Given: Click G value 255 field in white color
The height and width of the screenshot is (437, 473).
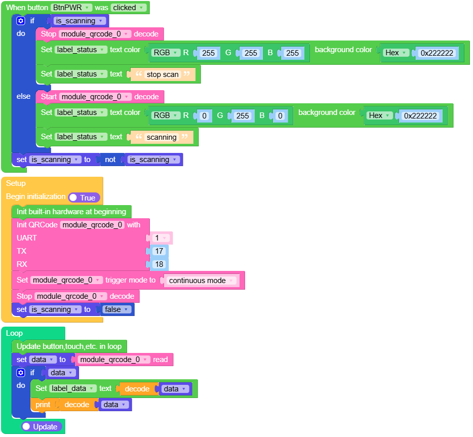Looking at the screenshot, I should [x=251, y=53].
